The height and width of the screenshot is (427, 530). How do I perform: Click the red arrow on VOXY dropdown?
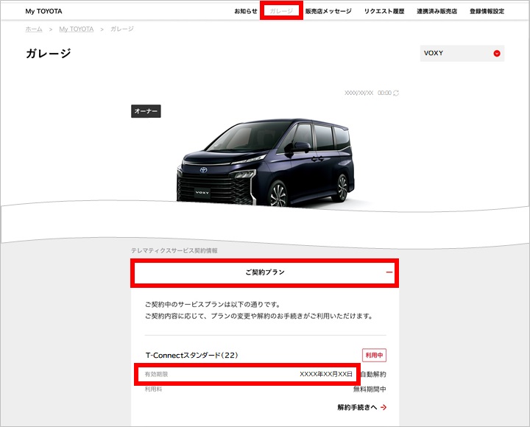click(x=497, y=53)
